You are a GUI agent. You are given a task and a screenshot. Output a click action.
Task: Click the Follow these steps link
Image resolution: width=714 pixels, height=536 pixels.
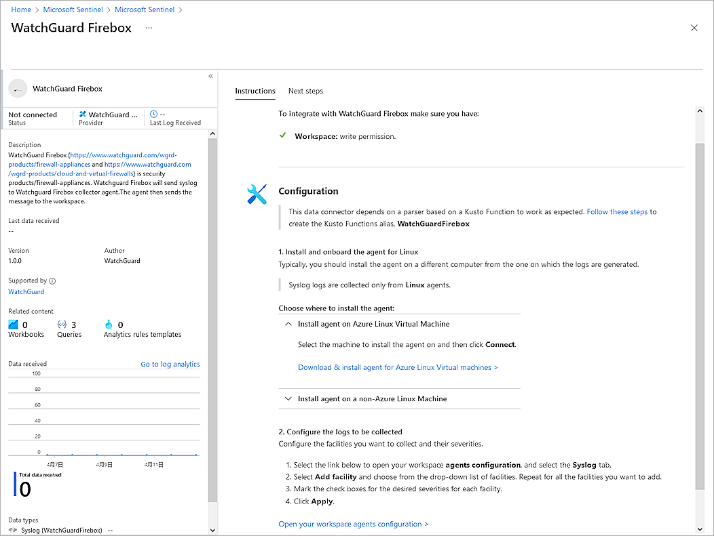(x=616, y=211)
